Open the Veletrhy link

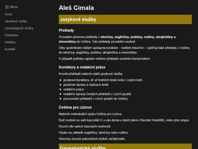tap(10, 42)
